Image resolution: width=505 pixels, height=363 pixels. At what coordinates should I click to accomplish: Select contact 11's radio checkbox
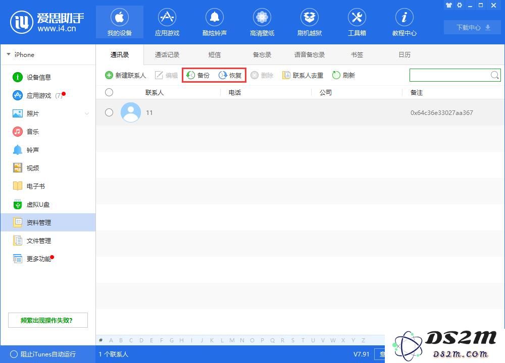click(x=109, y=112)
